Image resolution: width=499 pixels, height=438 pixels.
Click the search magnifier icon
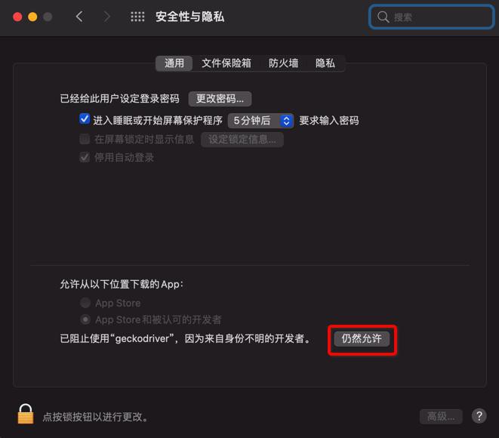[383, 17]
